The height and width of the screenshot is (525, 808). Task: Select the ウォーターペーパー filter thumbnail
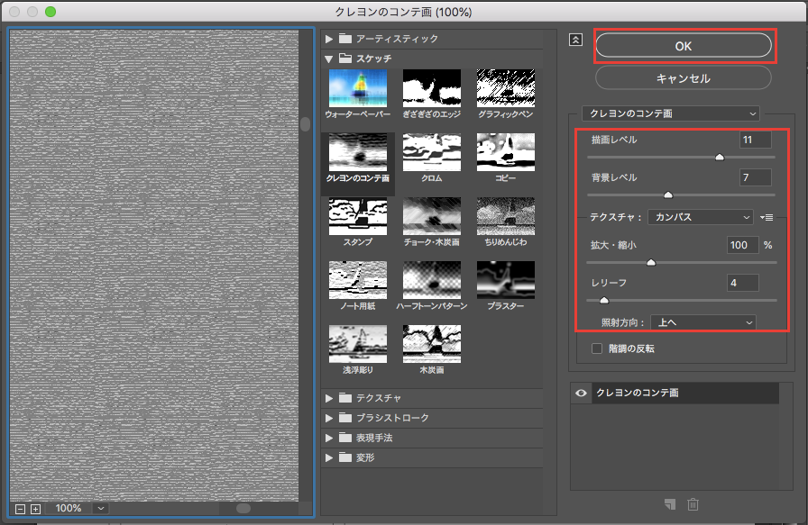[x=358, y=88]
